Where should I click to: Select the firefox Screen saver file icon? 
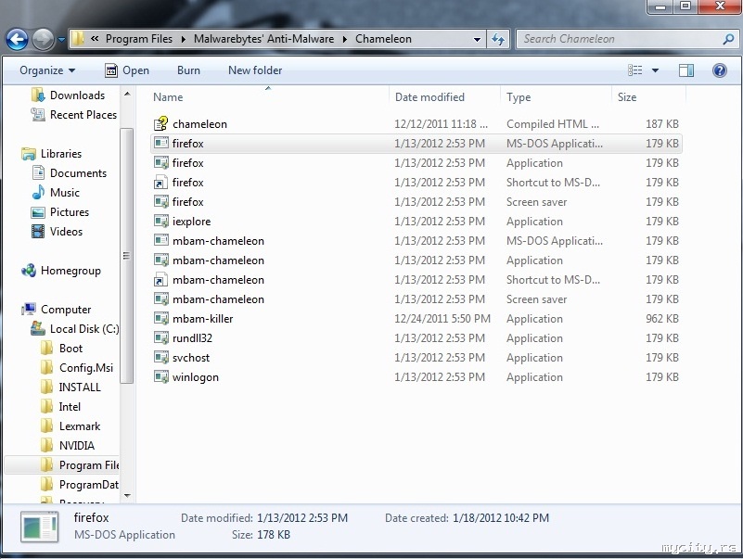[x=161, y=202]
